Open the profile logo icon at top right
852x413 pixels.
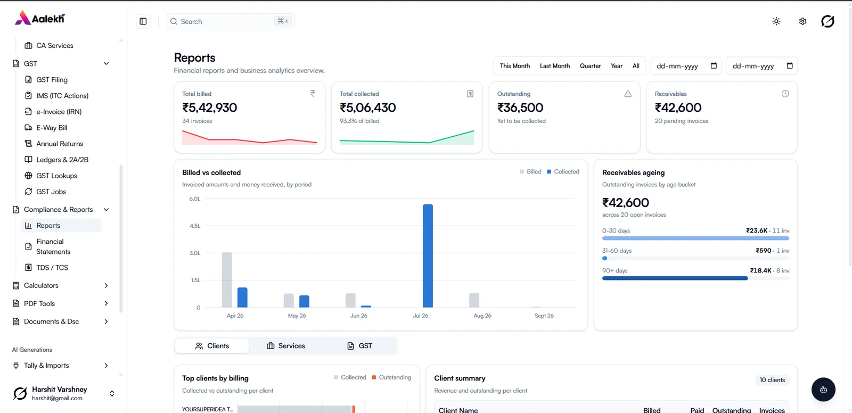click(x=828, y=21)
